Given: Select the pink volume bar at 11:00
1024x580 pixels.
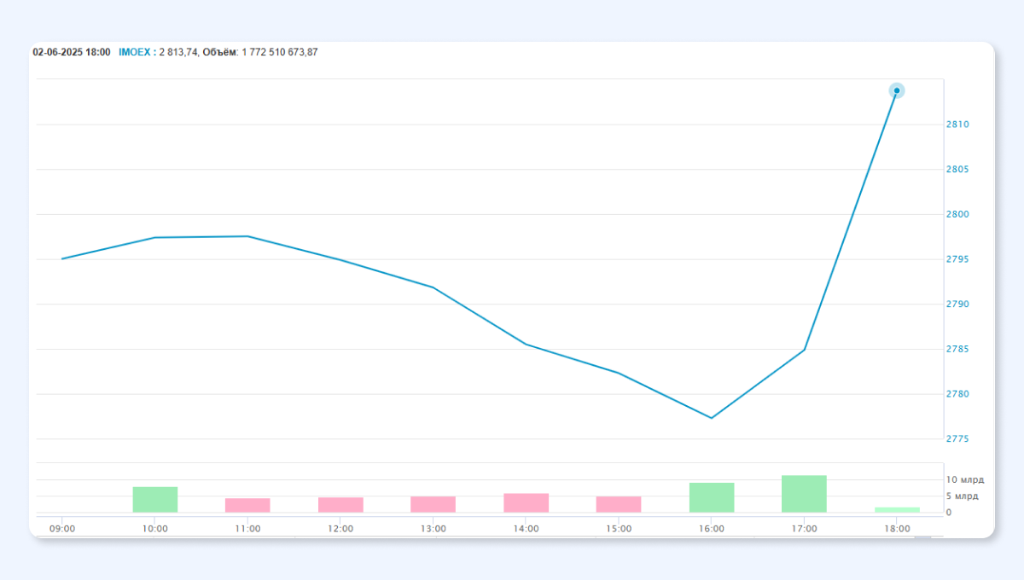Looking at the screenshot, I should tap(247, 505).
